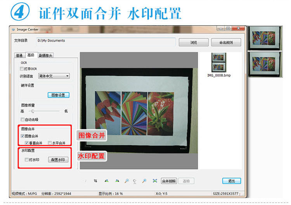This screenshot has height=205, width=291.
Task: Open the 识别语言 简体中文 dropdown
Action: point(54,76)
